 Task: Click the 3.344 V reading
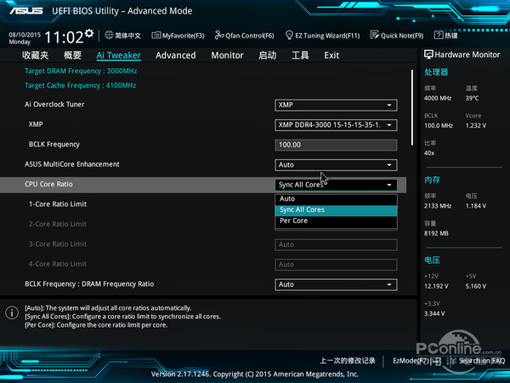[434, 313]
